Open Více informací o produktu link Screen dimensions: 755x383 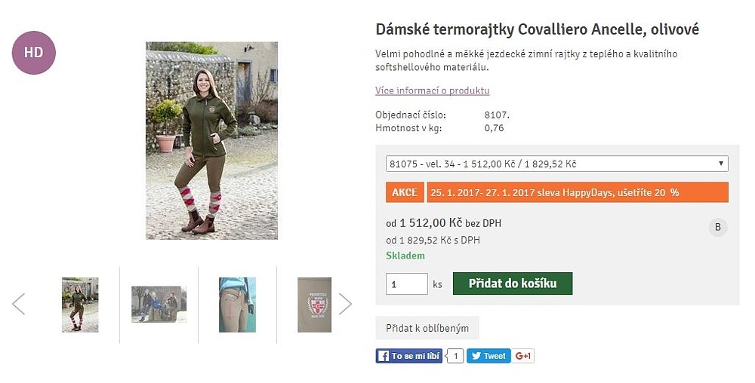pyautogui.click(x=433, y=90)
